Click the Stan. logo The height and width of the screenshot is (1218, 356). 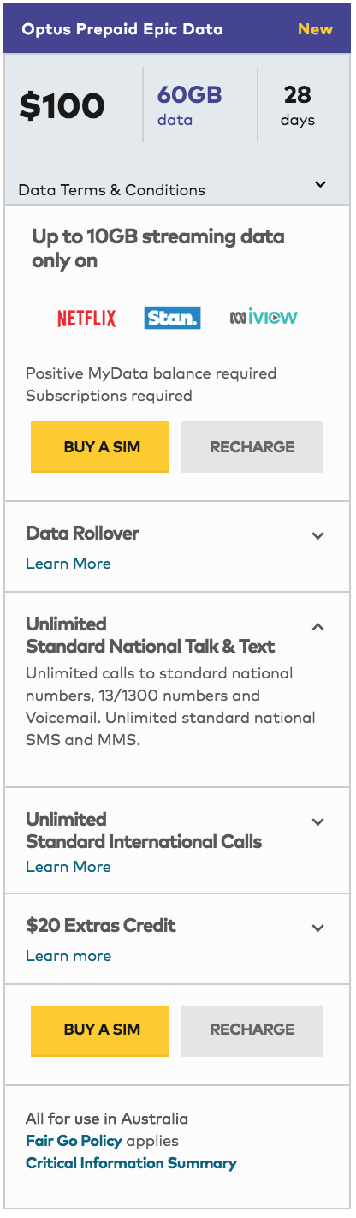pos(172,318)
